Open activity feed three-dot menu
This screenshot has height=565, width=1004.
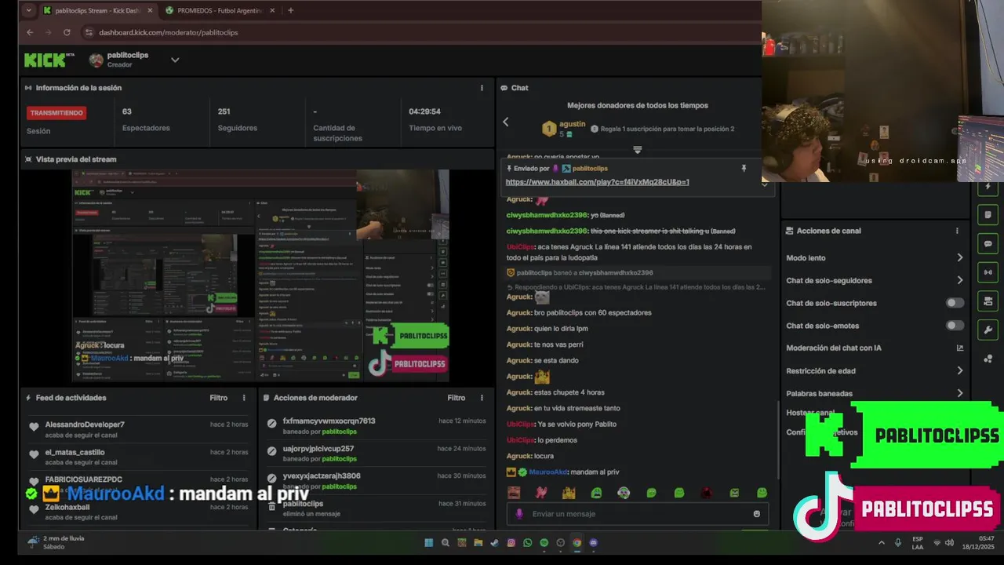click(244, 398)
